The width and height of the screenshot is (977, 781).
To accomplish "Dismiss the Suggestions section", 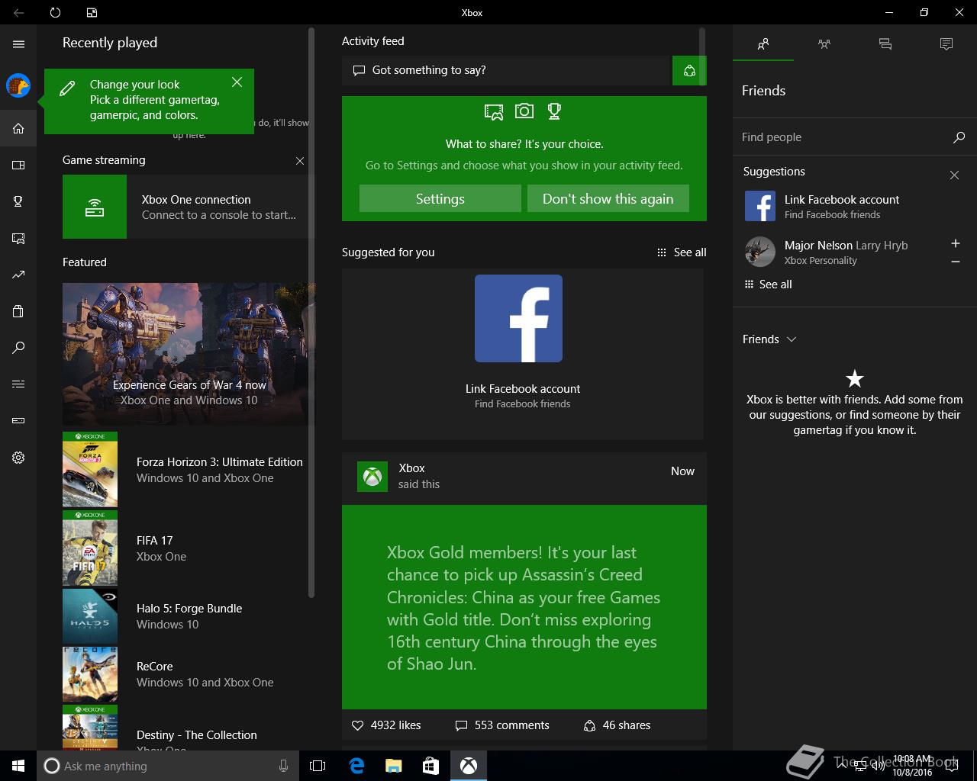I will click(x=954, y=175).
